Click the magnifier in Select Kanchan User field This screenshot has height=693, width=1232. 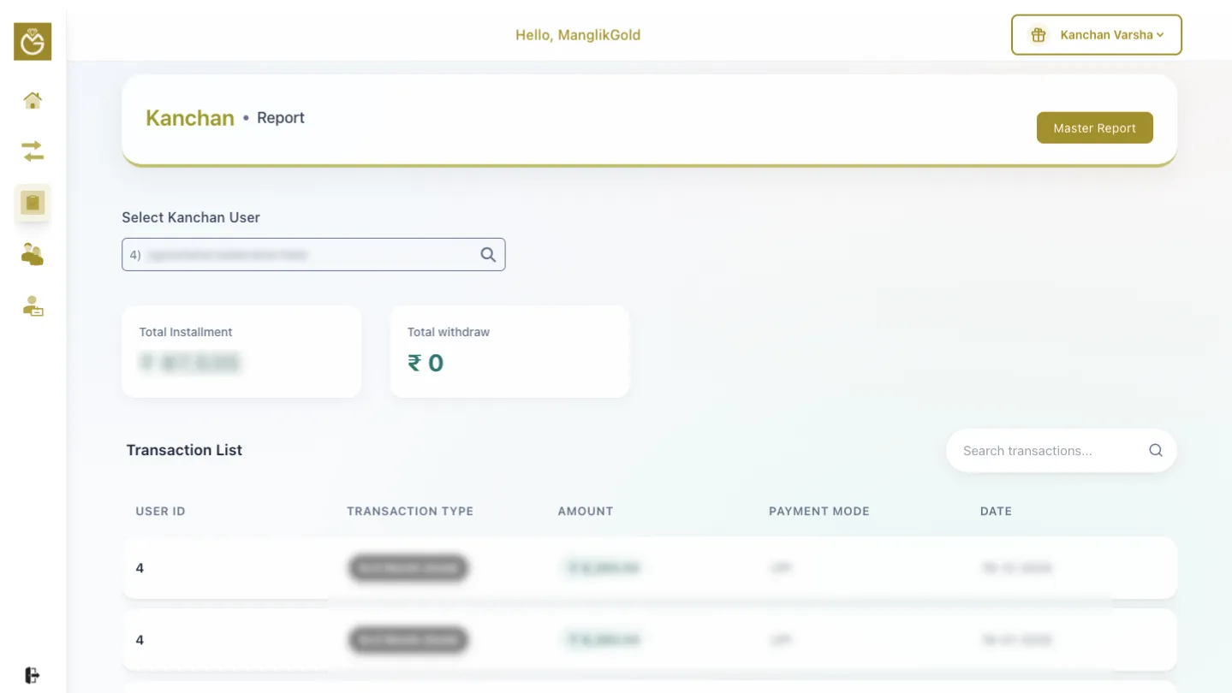(488, 255)
